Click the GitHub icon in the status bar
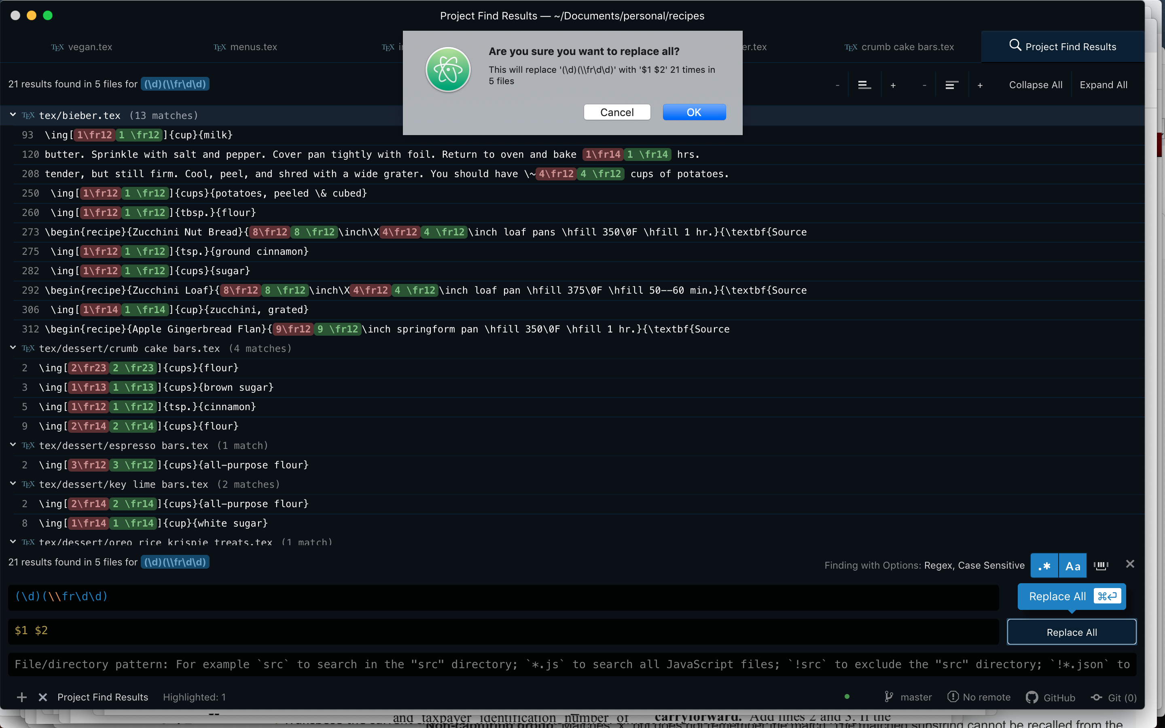Image resolution: width=1165 pixels, height=728 pixels. click(x=1032, y=697)
